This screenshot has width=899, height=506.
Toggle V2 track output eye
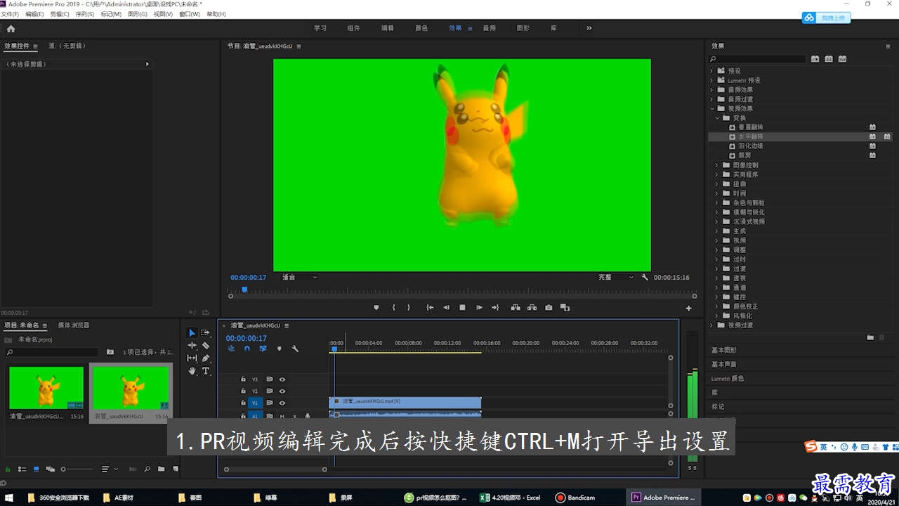coord(282,391)
